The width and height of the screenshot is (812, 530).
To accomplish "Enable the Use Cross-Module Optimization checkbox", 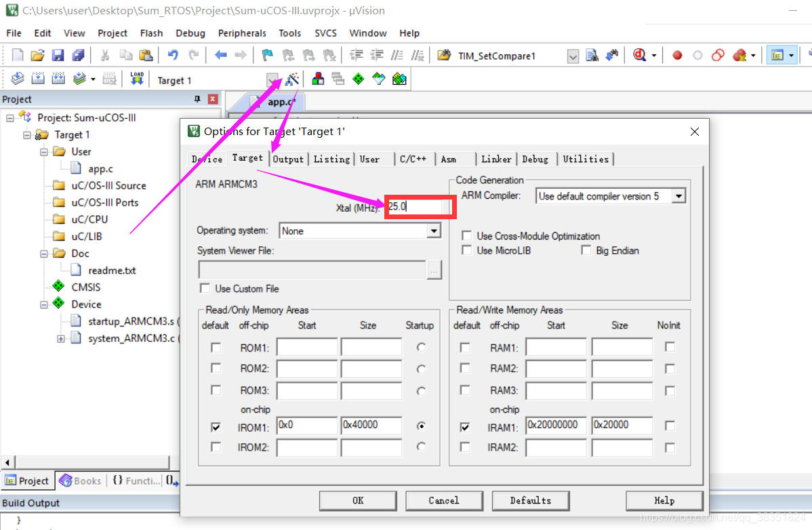I will click(466, 236).
